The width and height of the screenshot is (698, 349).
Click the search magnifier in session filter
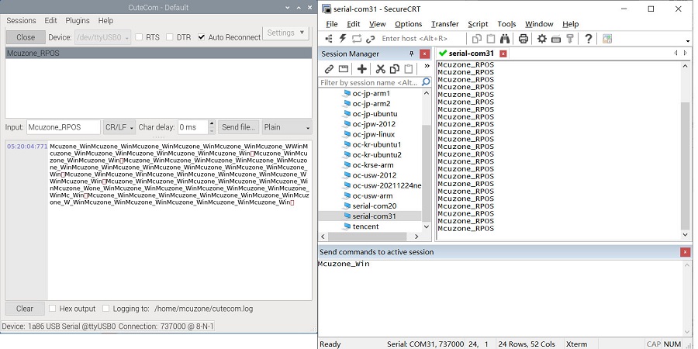click(426, 82)
